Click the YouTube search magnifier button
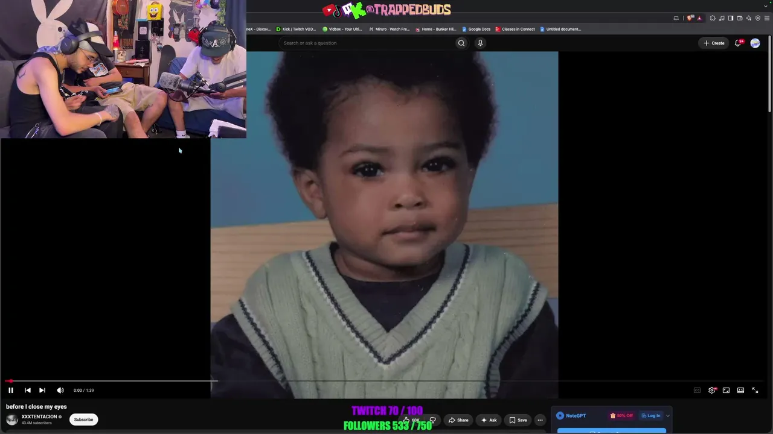 [461, 43]
